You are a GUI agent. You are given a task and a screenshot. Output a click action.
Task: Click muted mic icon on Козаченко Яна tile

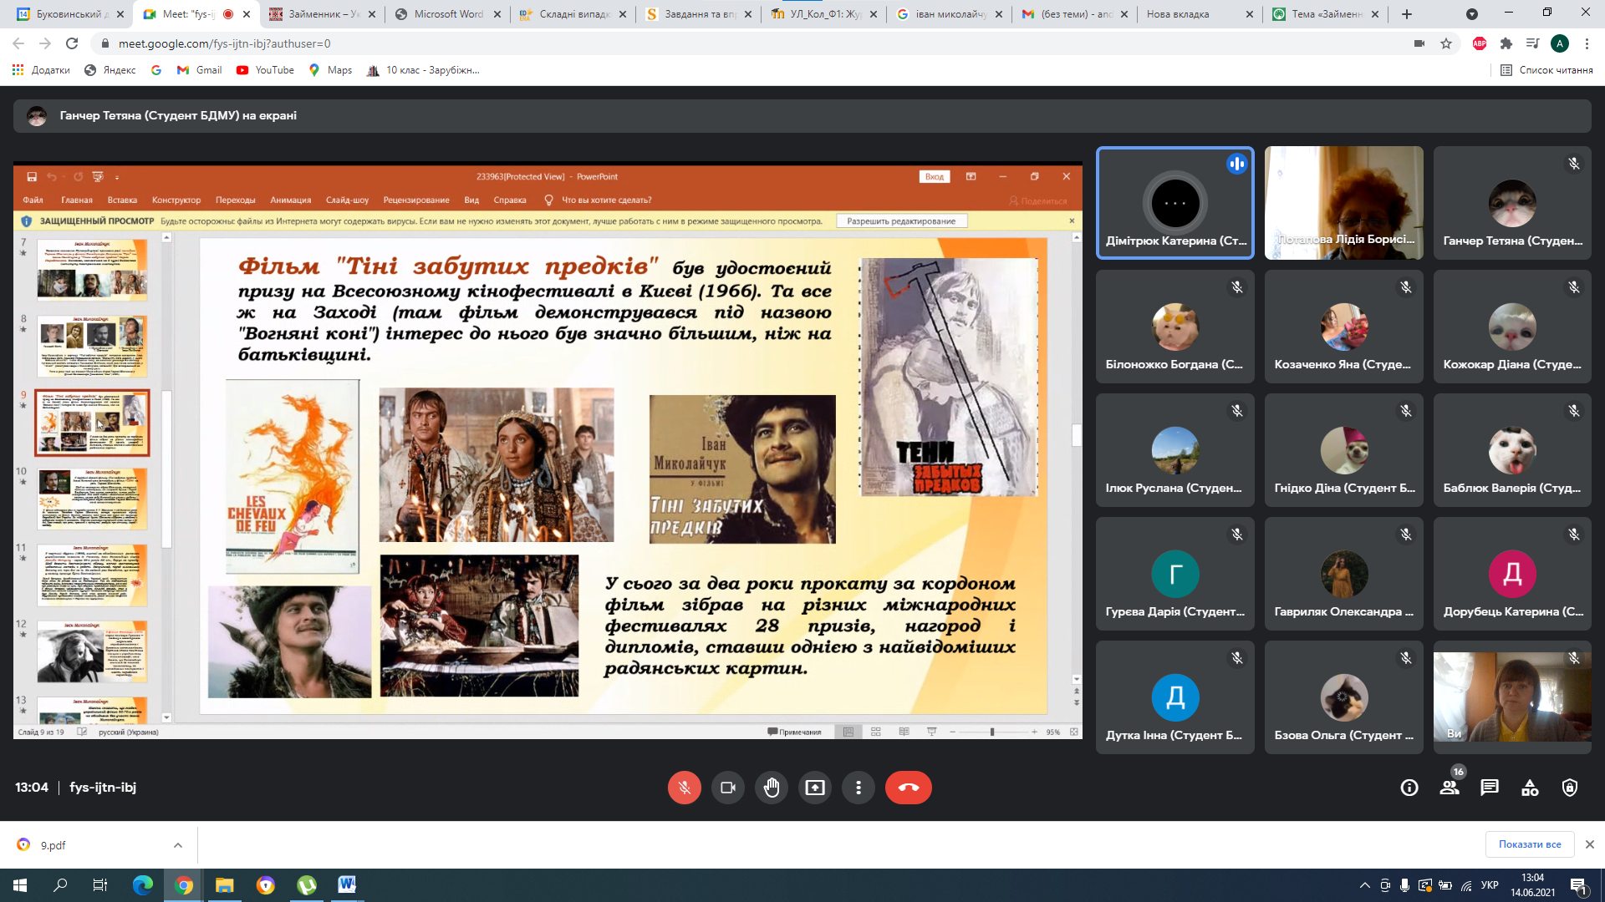[x=1406, y=287]
